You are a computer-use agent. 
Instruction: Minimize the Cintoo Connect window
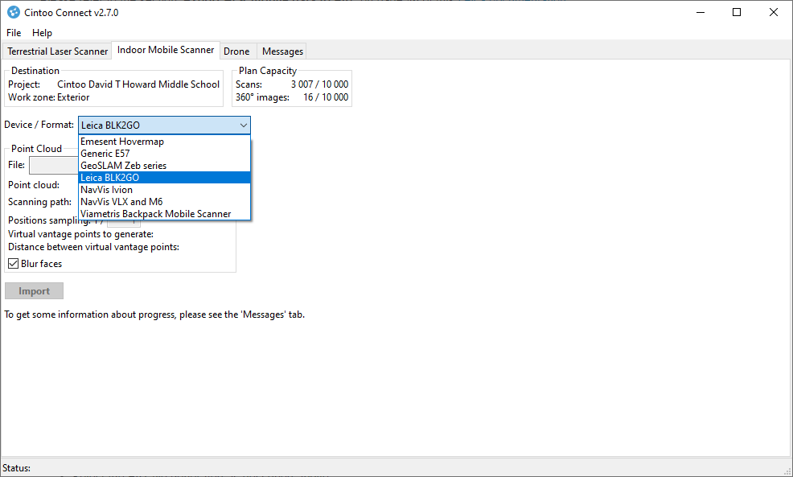click(x=701, y=12)
